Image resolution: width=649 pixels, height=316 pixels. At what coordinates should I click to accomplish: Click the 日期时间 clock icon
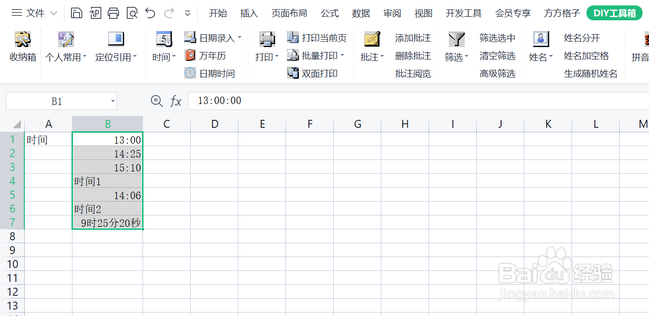pos(190,73)
